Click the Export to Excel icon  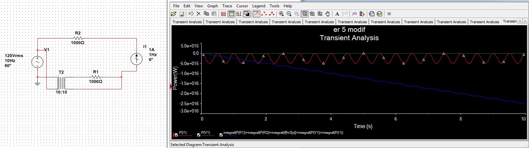pos(372,14)
